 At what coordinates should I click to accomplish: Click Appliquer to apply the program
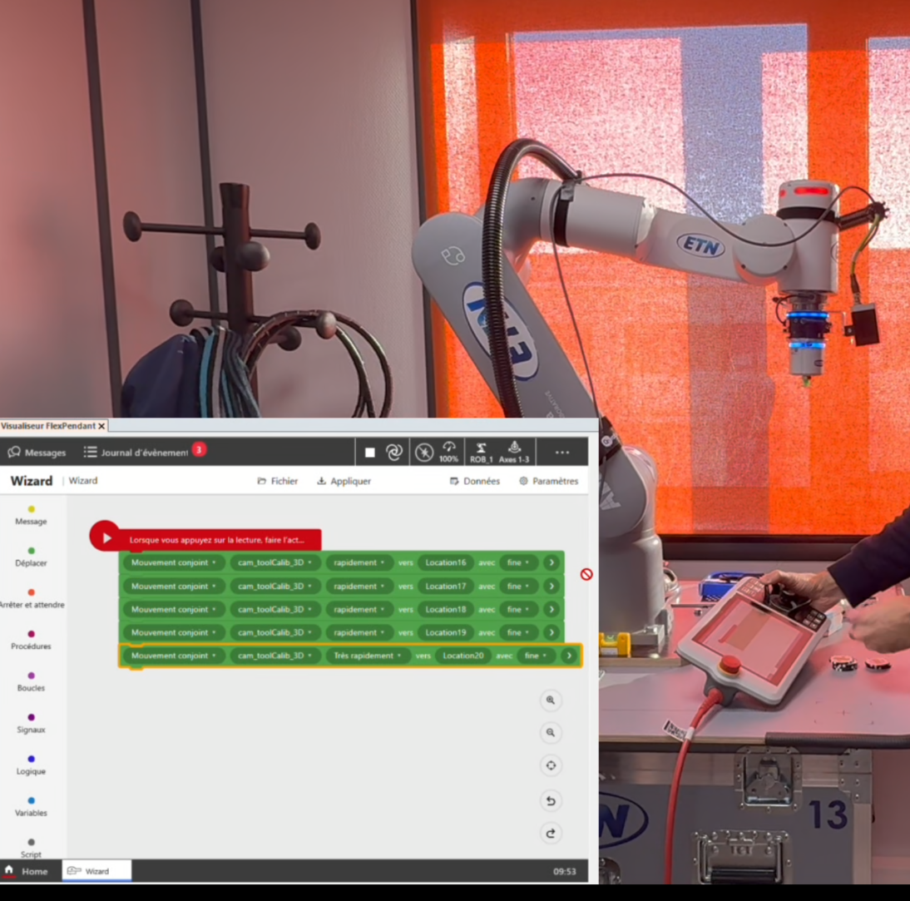pyautogui.click(x=344, y=481)
